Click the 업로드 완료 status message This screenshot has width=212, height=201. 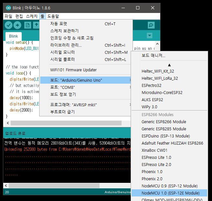tap(16, 133)
